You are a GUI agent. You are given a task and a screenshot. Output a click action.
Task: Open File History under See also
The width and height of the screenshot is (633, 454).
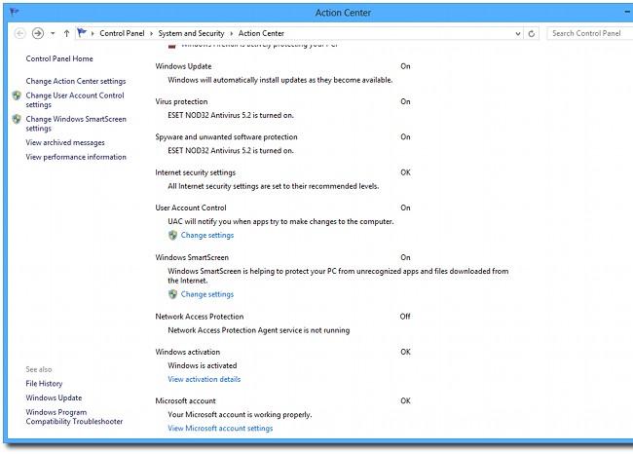pyautogui.click(x=44, y=383)
